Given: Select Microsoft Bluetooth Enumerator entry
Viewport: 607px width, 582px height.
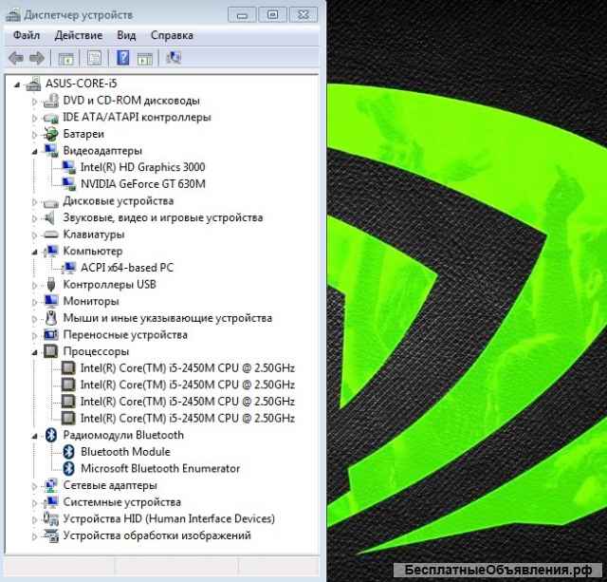Looking at the screenshot, I should coord(159,468).
